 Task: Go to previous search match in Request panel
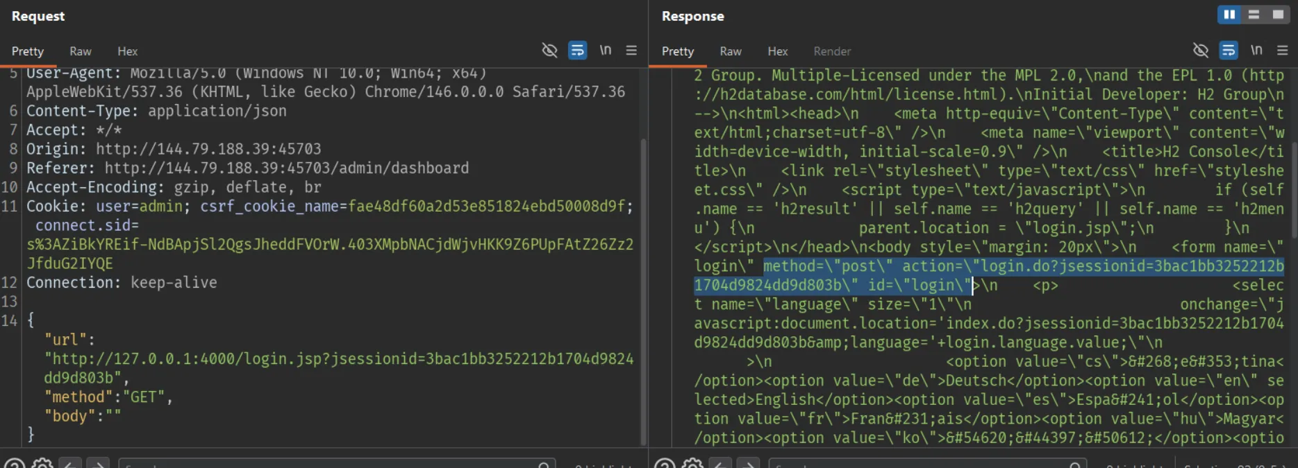point(70,464)
